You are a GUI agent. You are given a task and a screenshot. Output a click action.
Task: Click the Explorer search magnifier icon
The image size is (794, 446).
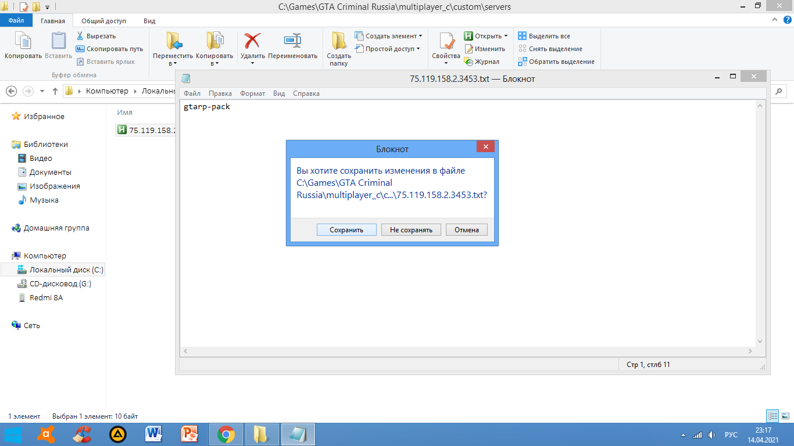click(x=778, y=91)
